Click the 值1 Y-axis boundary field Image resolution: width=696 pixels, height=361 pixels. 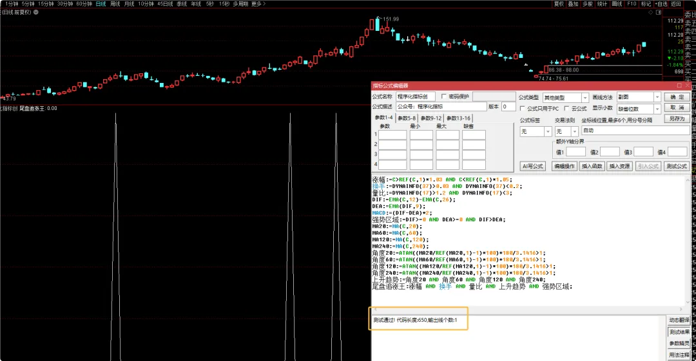tap(575, 152)
